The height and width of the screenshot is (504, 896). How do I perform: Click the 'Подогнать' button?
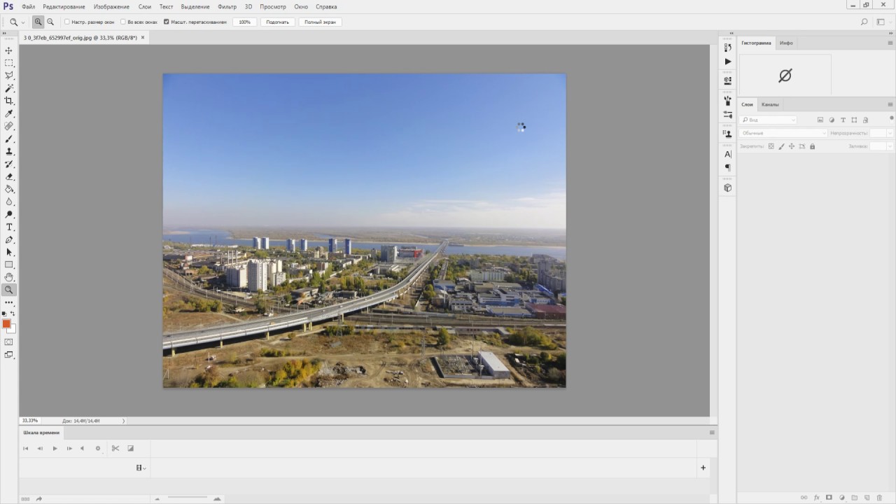[278, 22]
